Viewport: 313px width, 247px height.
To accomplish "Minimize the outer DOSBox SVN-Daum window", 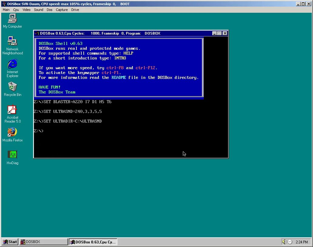I will [298, 4].
